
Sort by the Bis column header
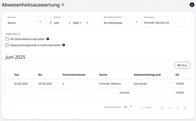[x=40, y=75]
